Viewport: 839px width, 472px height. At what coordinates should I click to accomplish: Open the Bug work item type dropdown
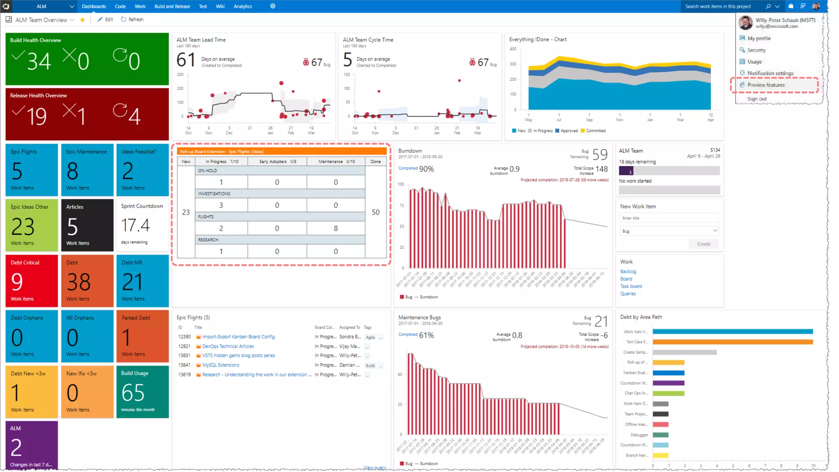669,231
